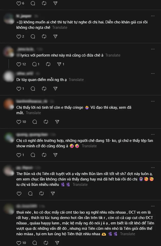
Task: Send the 'không muốn ai chê' comment via share icon
Action: (55, 37)
